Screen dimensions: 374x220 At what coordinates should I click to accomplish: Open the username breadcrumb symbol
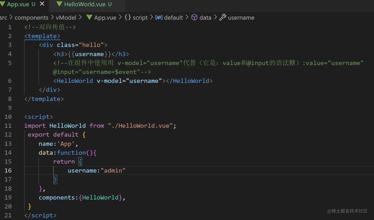pyautogui.click(x=241, y=18)
